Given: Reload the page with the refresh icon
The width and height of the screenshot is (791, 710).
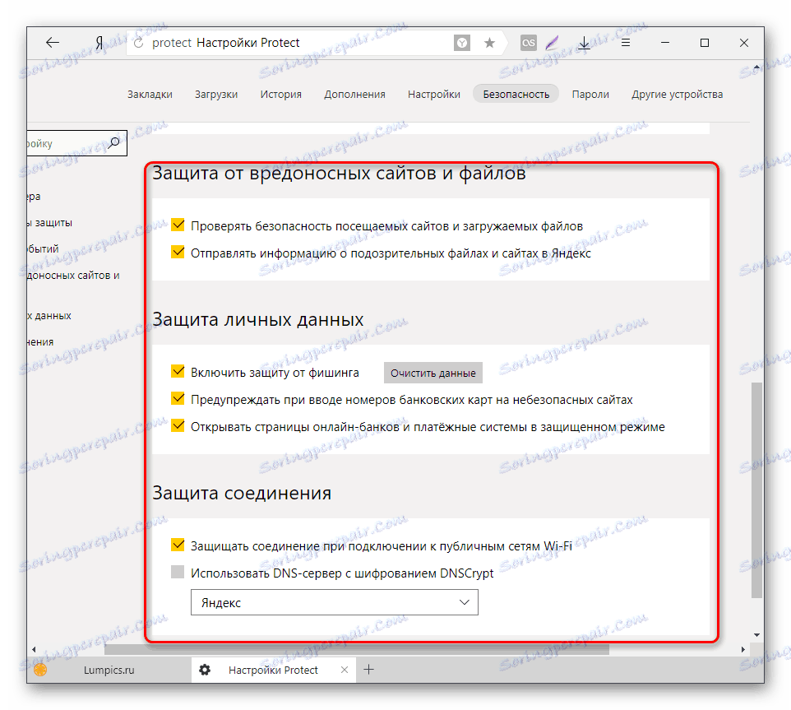Looking at the screenshot, I should 138,43.
